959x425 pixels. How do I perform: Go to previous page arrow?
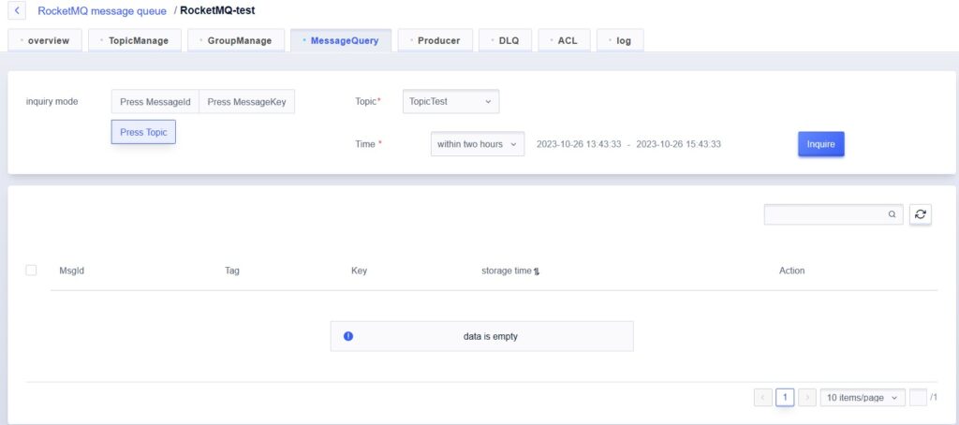point(762,398)
